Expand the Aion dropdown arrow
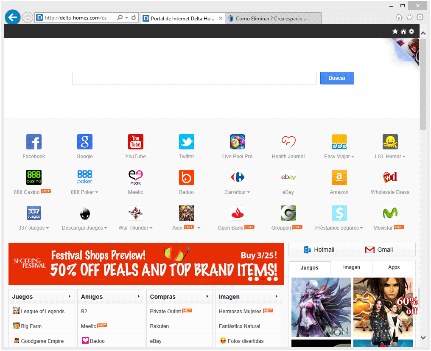 pyautogui.click(x=199, y=228)
